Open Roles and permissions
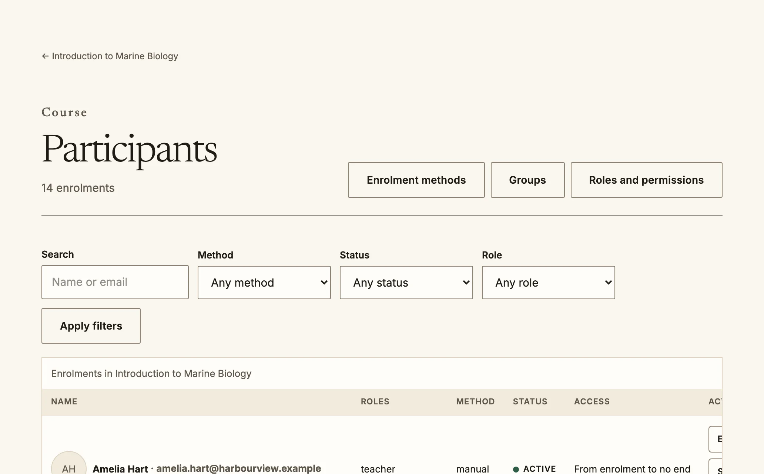This screenshot has width=764, height=474. coord(646,180)
